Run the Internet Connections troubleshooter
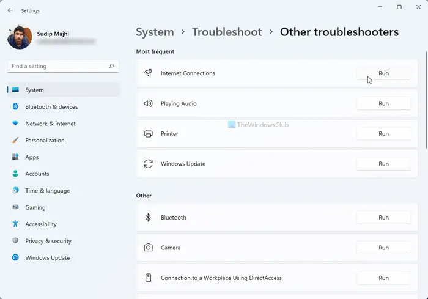 (383, 73)
